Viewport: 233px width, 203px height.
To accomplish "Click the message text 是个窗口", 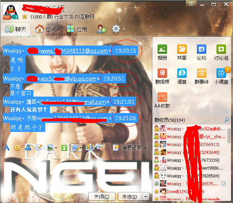I will click(x=21, y=93).
